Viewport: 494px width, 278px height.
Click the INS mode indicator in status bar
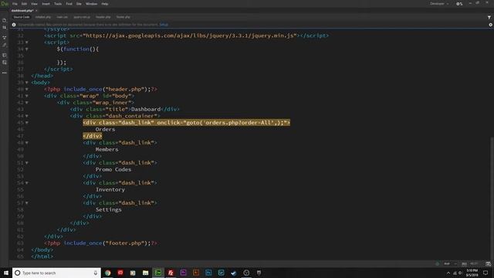464,263
